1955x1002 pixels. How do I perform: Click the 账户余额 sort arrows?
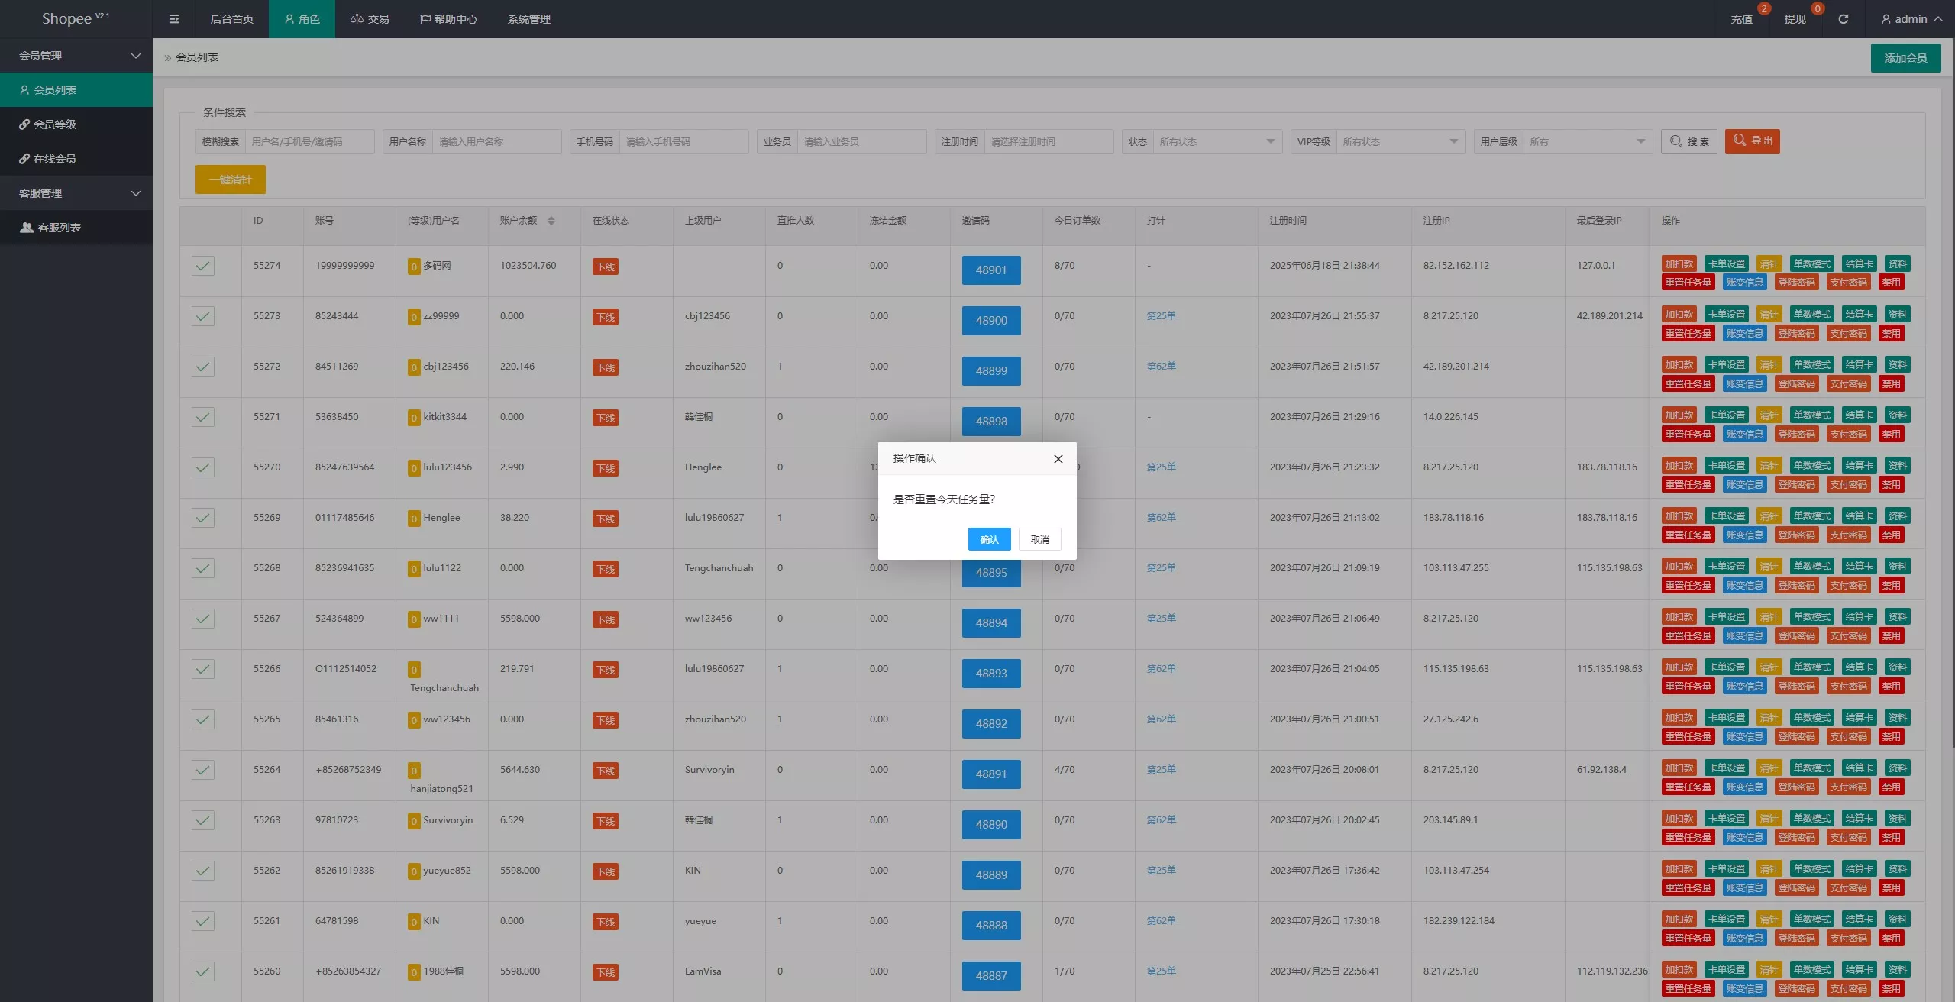coord(551,221)
